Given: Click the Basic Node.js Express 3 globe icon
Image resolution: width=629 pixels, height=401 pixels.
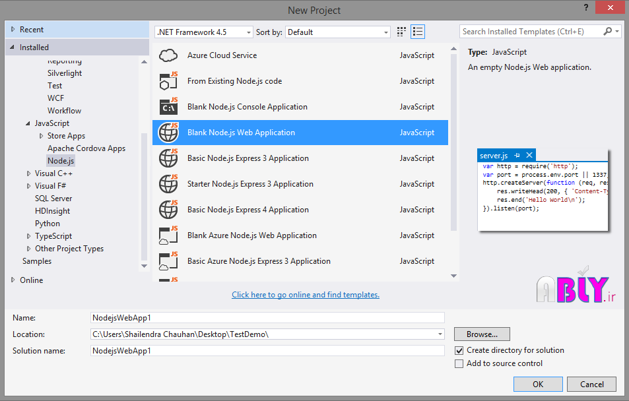Looking at the screenshot, I should (x=168, y=158).
